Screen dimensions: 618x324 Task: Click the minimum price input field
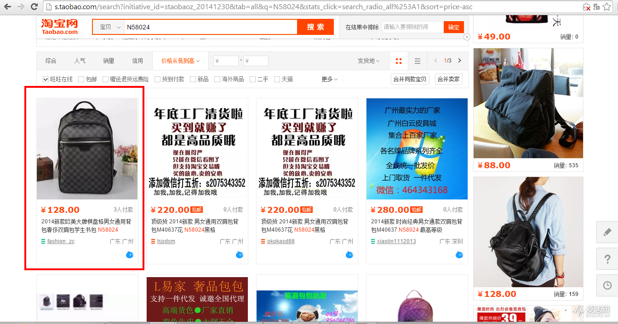click(226, 61)
